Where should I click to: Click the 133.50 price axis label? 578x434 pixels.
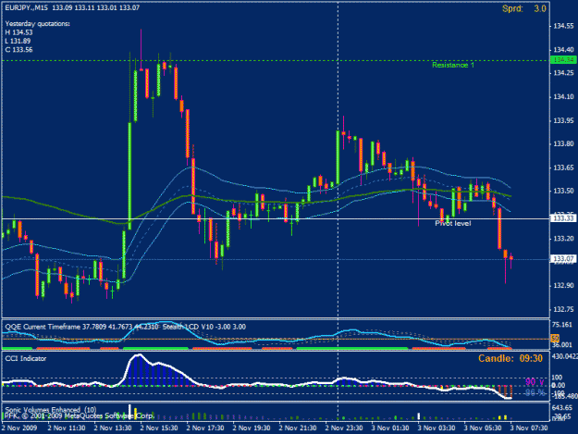click(563, 191)
